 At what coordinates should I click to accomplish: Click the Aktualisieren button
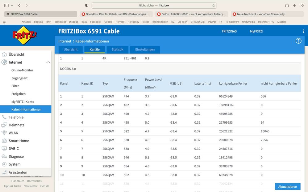288,187
